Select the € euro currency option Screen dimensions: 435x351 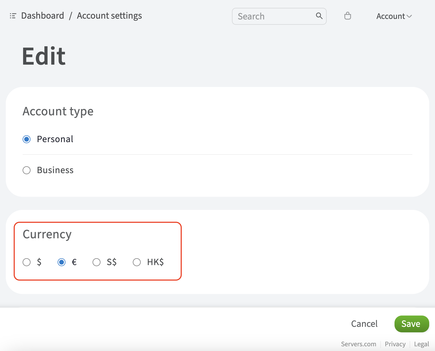(x=62, y=262)
